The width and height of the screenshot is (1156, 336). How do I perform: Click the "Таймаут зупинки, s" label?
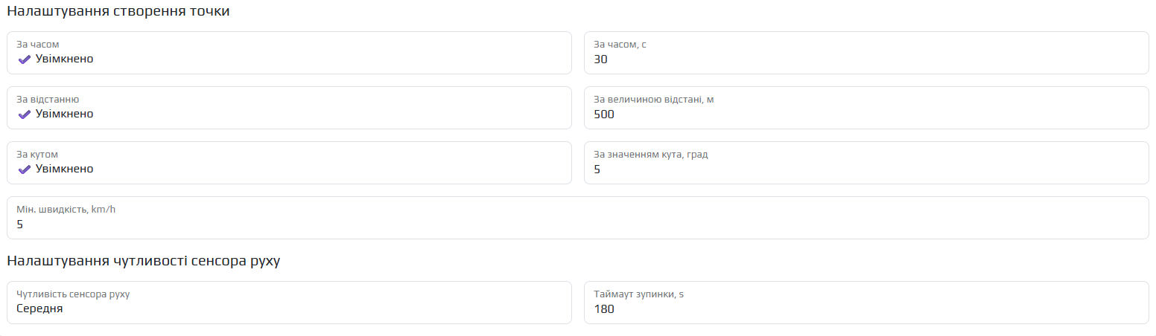pyautogui.click(x=639, y=294)
